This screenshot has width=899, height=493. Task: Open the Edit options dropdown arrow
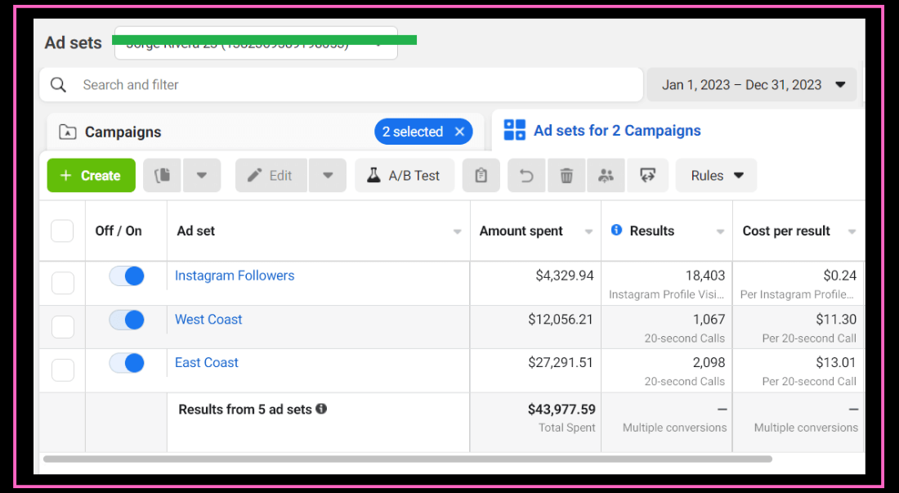(x=328, y=176)
